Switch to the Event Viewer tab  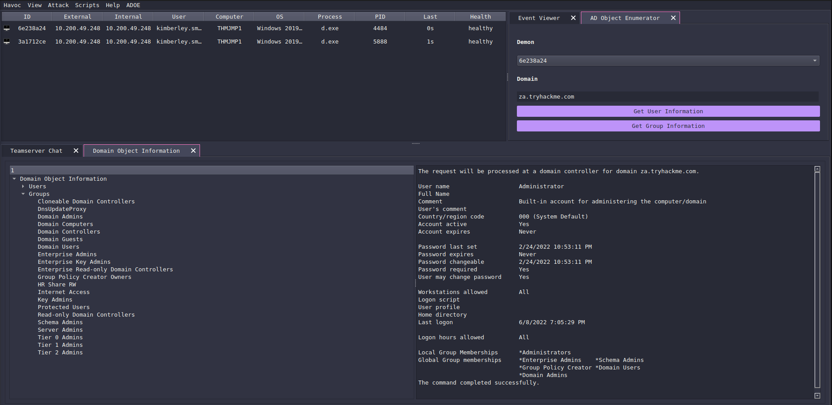coord(539,18)
